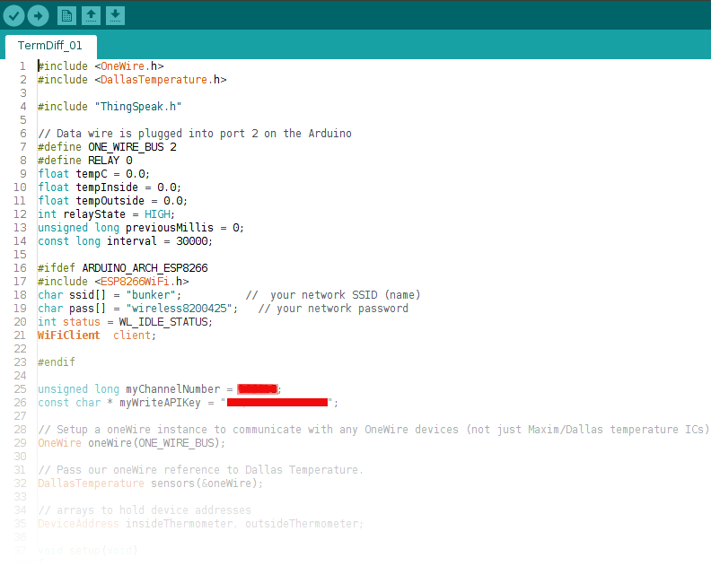Click the 'arrays to hold device addresses' comment
The image size is (711, 575).
[x=145, y=510]
